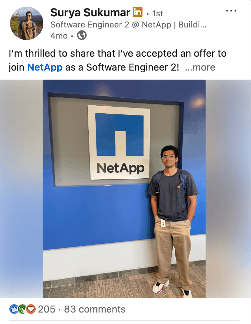The width and height of the screenshot is (251, 324).
Task: Click the blurred right margin of the image
Action: pos(228,189)
